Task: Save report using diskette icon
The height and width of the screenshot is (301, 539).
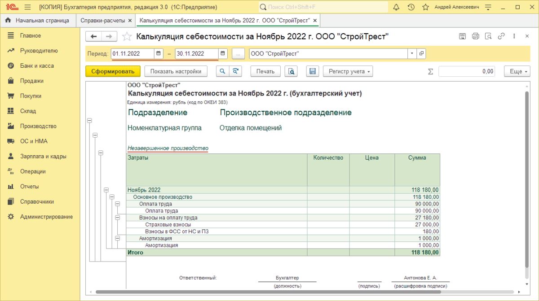Action: click(x=313, y=71)
